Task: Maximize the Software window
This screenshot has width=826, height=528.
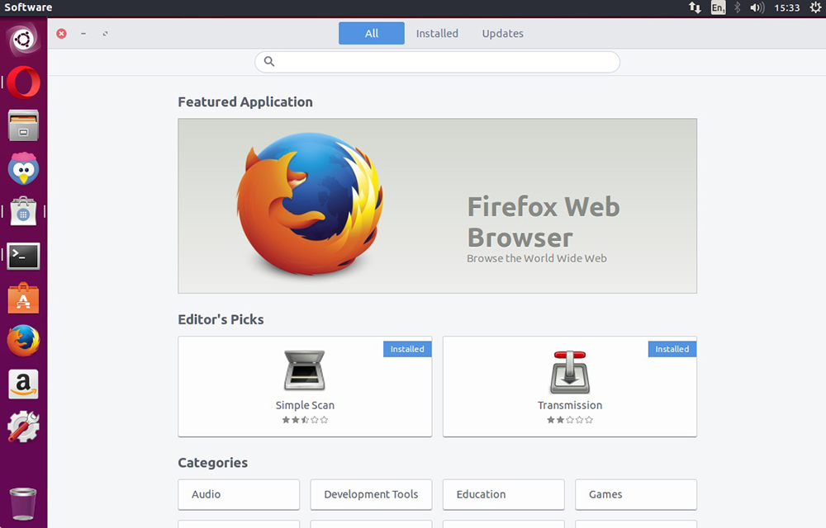Action: coord(106,34)
